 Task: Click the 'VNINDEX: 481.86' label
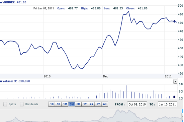14,2
